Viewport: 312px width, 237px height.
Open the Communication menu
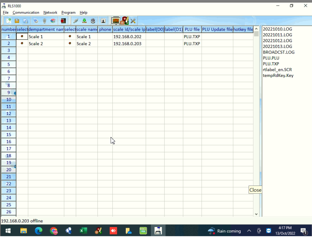(x=26, y=13)
